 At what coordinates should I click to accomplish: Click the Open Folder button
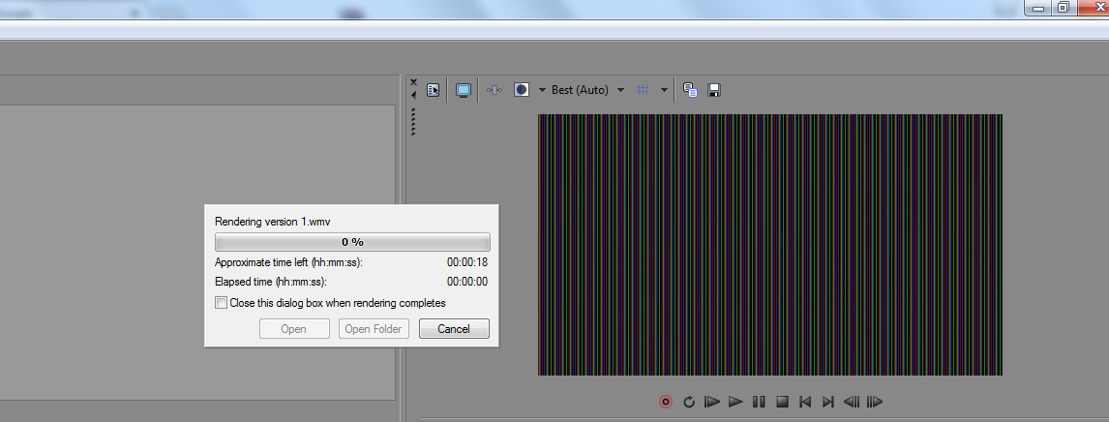click(374, 329)
